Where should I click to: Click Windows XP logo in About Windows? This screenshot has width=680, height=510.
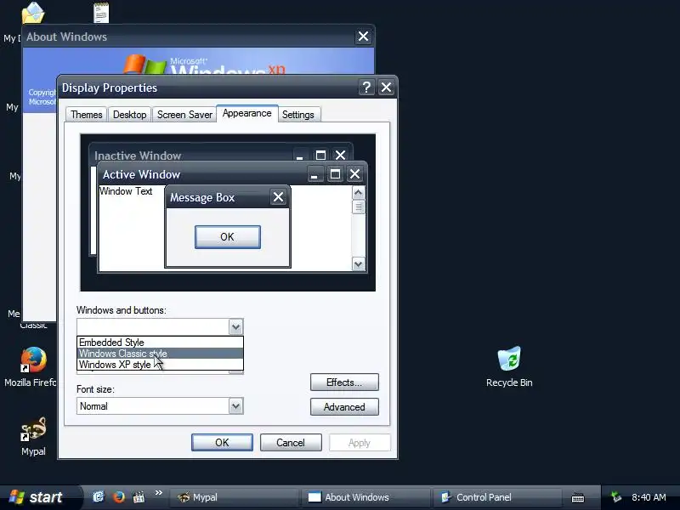coord(205,65)
